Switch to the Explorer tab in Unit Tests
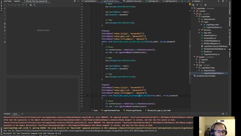The width and height of the screenshot is (241, 136). coord(17,1)
